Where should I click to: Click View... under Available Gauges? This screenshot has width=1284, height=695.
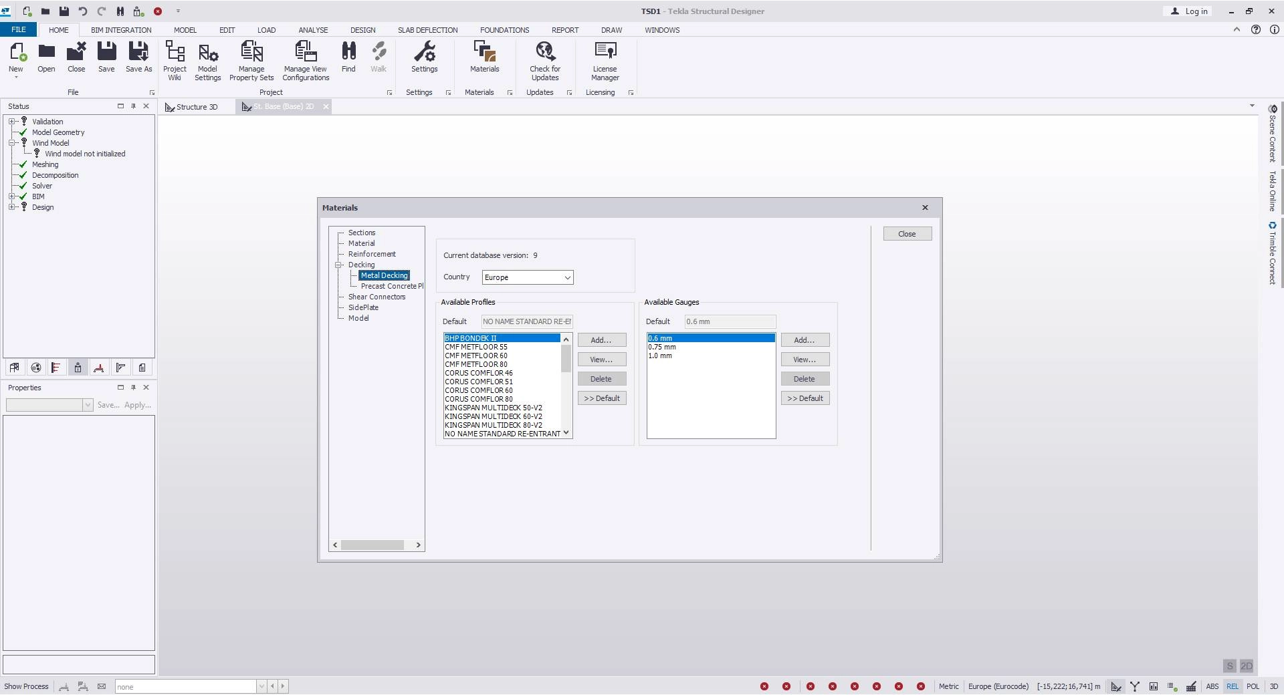805,360
